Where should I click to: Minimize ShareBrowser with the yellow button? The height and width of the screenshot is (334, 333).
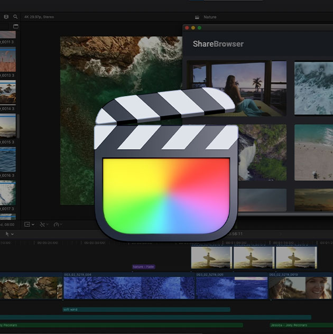[x=193, y=27]
